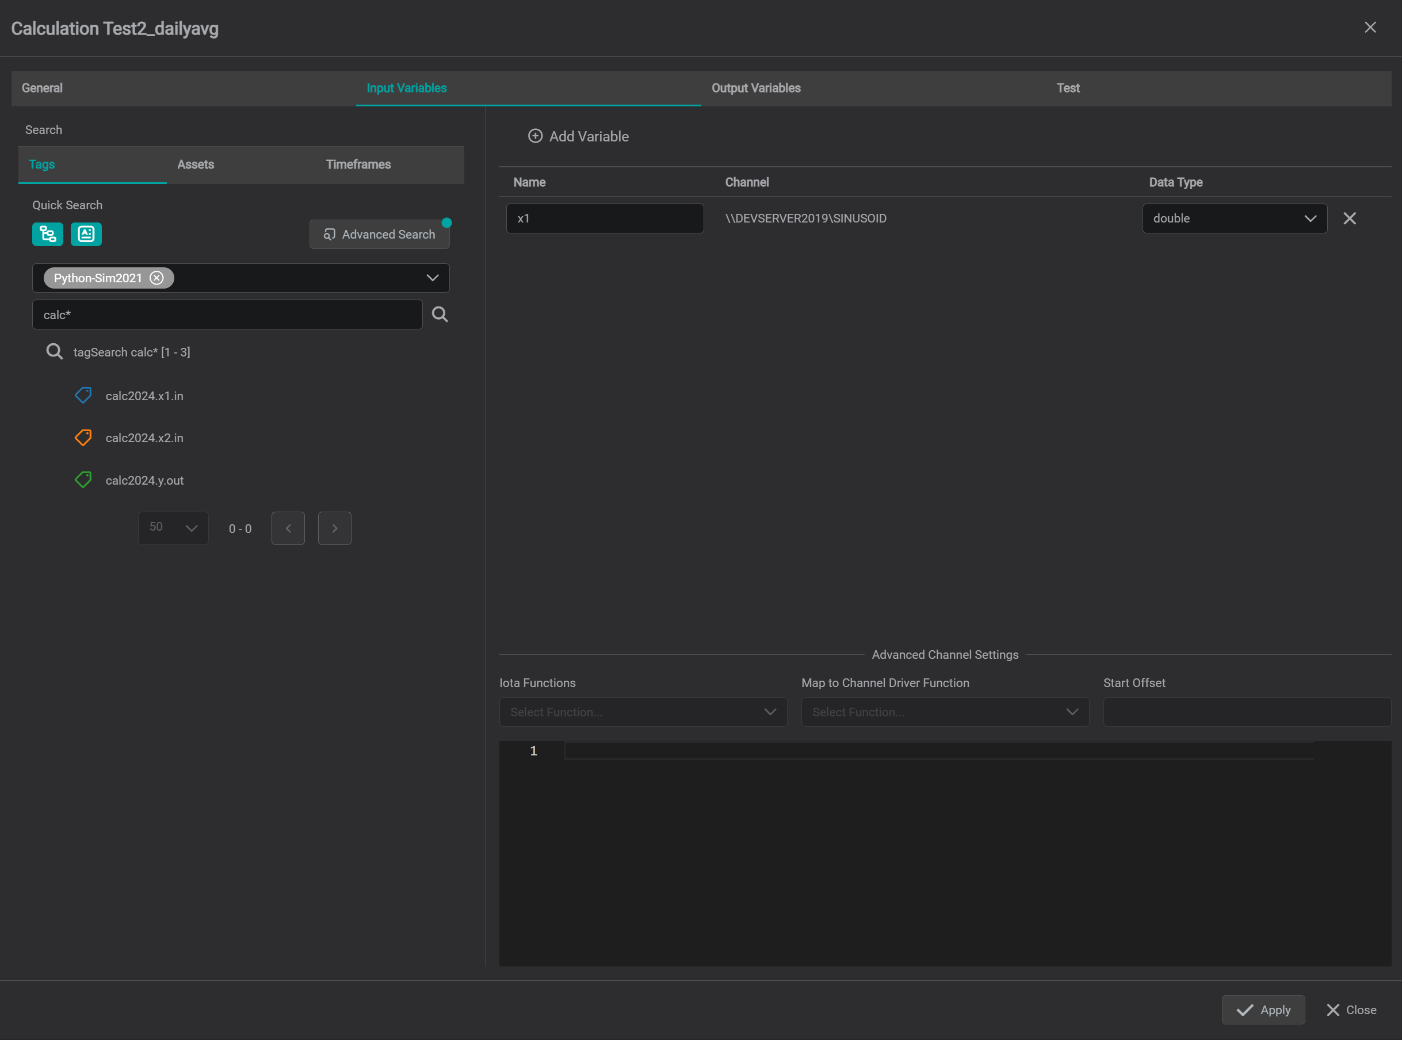Click the blue tag icon for calc2024.x1.in
The width and height of the screenshot is (1402, 1040).
(83, 396)
